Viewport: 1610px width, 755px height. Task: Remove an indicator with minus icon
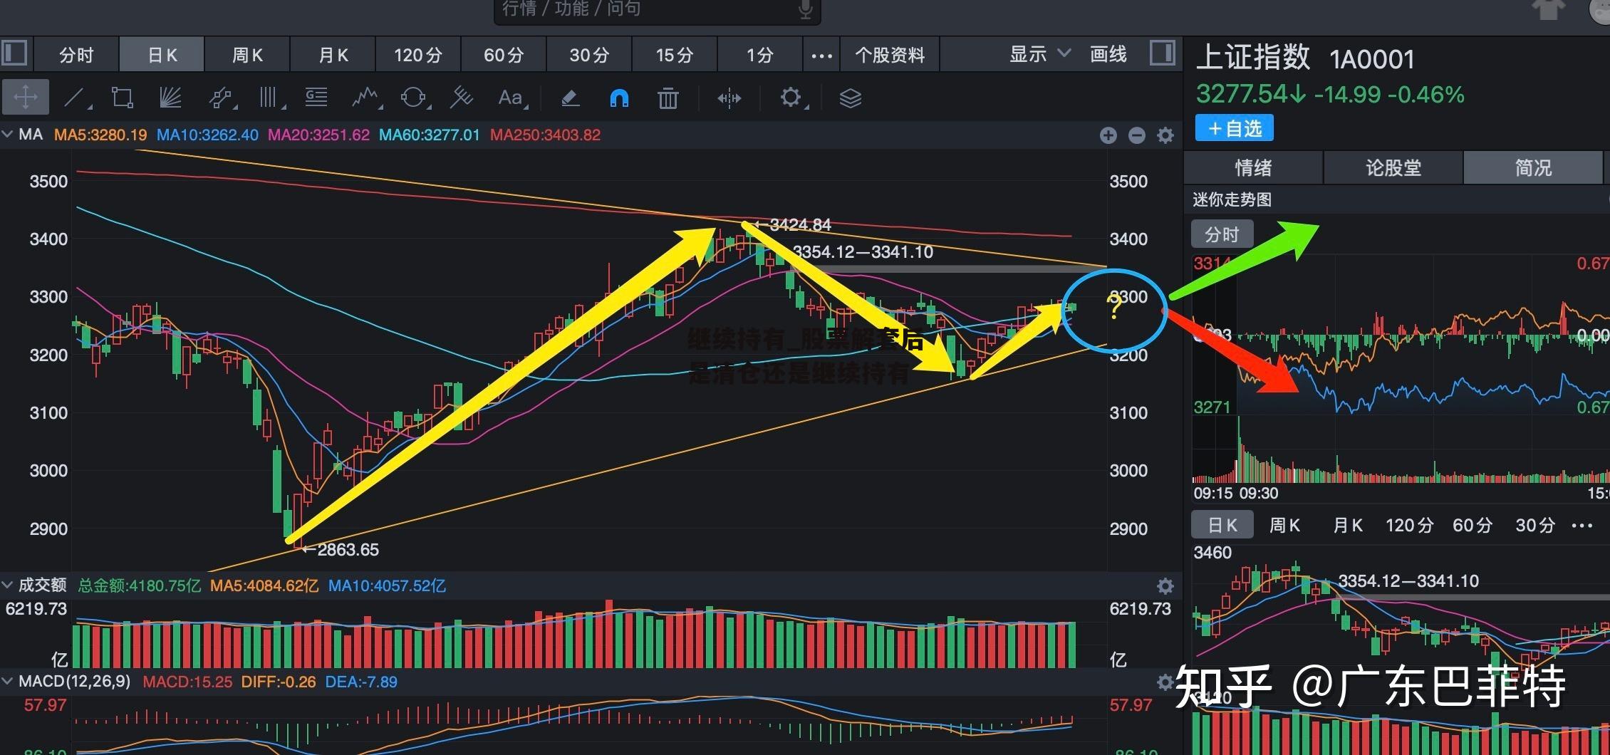[x=1137, y=135]
